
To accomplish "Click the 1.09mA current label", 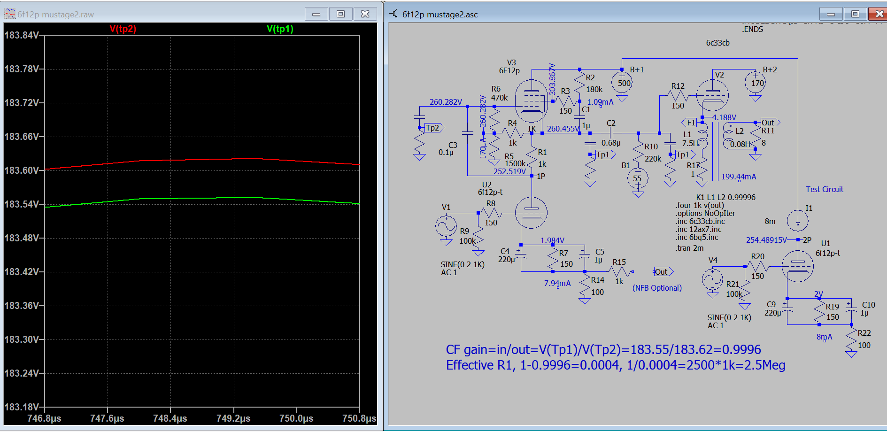I will tap(600, 102).
